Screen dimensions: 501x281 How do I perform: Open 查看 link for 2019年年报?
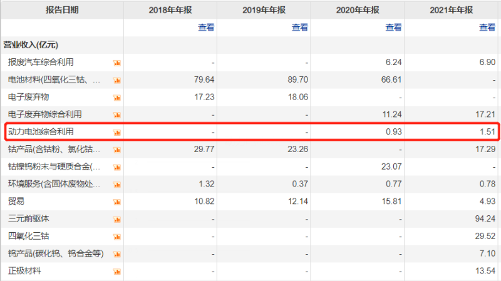click(300, 28)
